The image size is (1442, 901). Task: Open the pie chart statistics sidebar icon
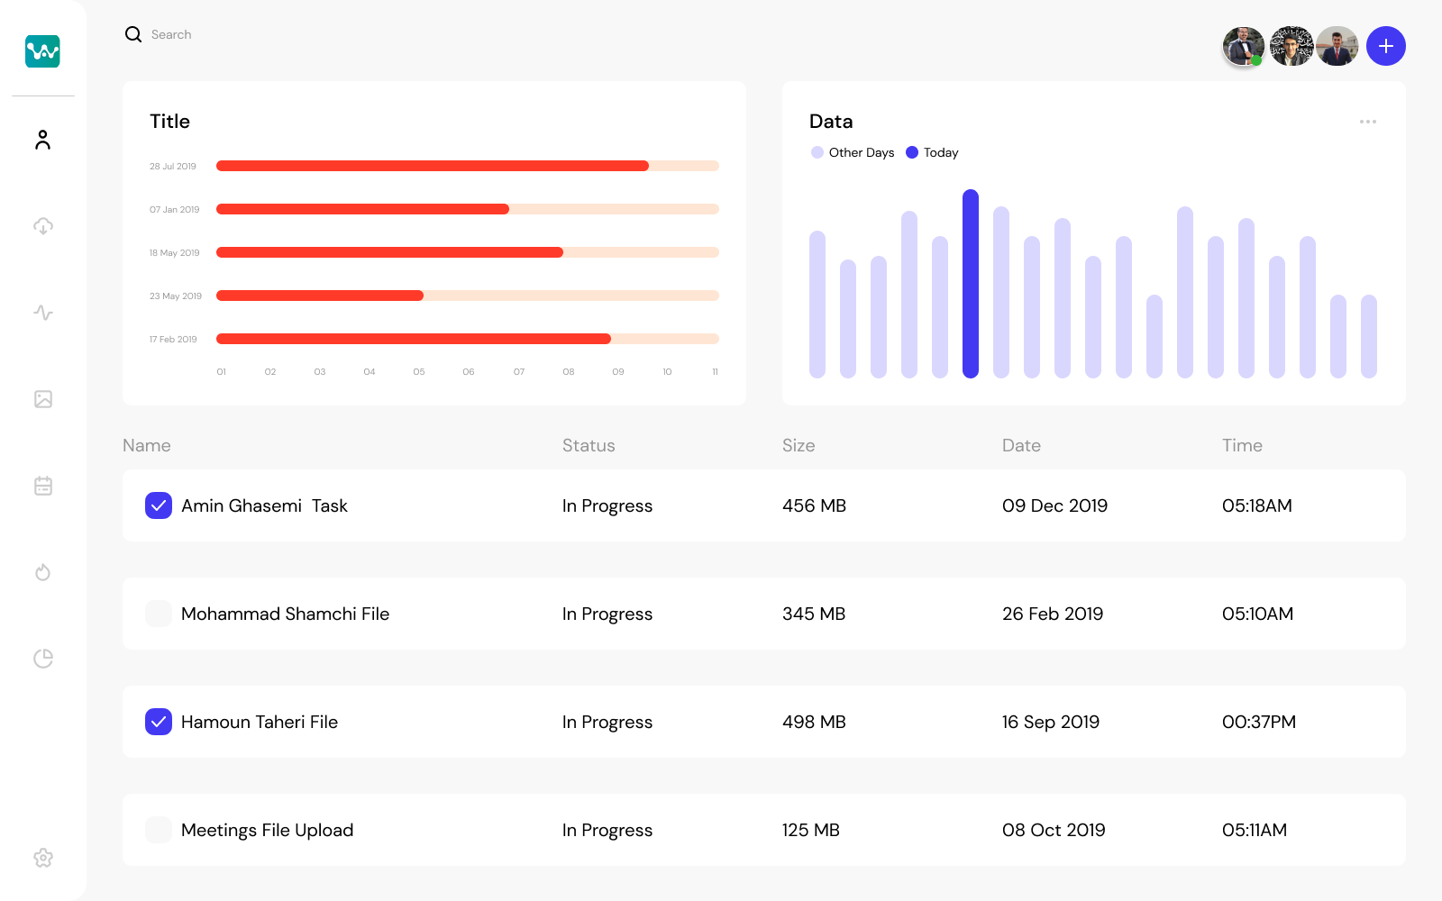click(42, 659)
